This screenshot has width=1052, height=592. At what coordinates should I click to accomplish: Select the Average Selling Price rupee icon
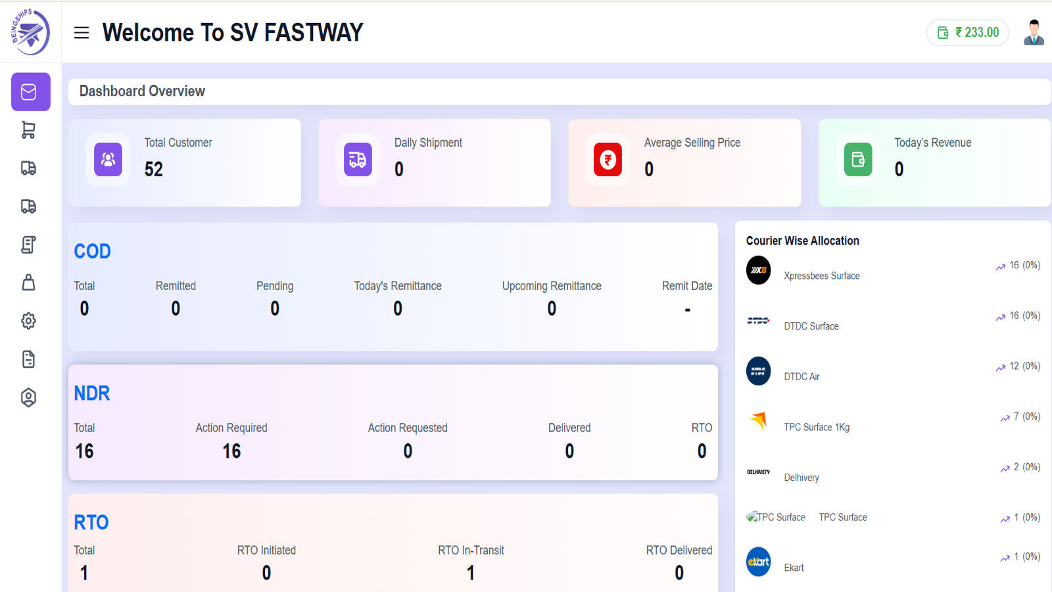pos(608,159)
